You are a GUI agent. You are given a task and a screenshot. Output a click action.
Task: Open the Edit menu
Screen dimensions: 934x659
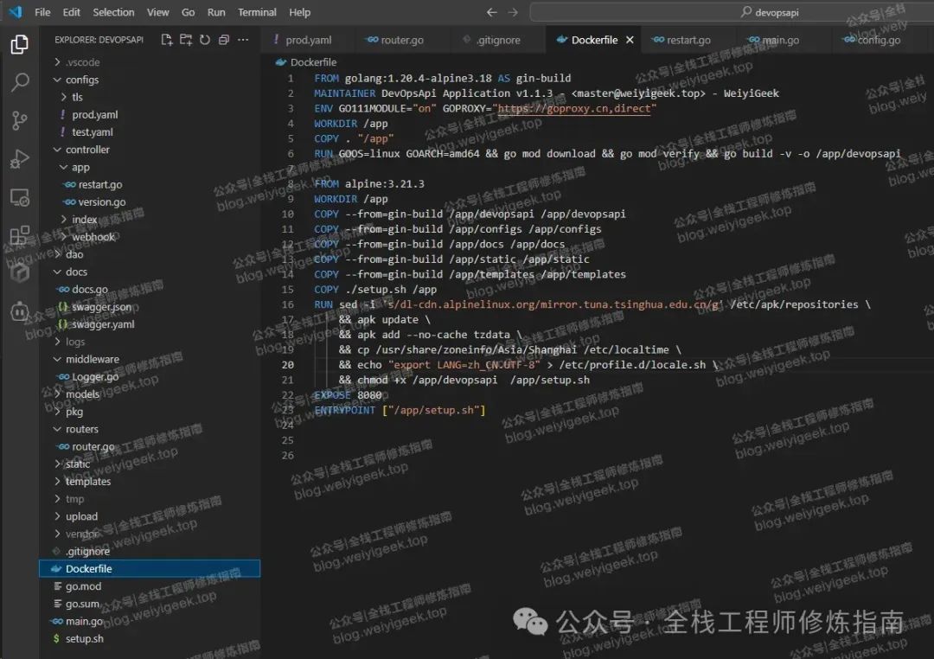click(x=72, y=12)
